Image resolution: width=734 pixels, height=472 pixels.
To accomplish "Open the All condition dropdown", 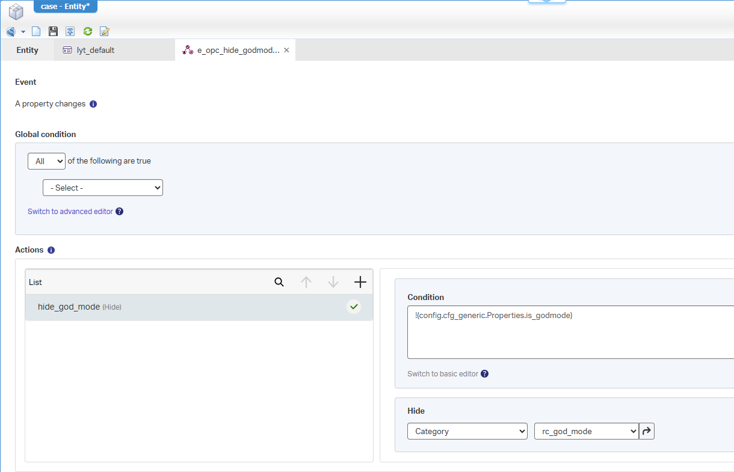I will pos(46,161).
